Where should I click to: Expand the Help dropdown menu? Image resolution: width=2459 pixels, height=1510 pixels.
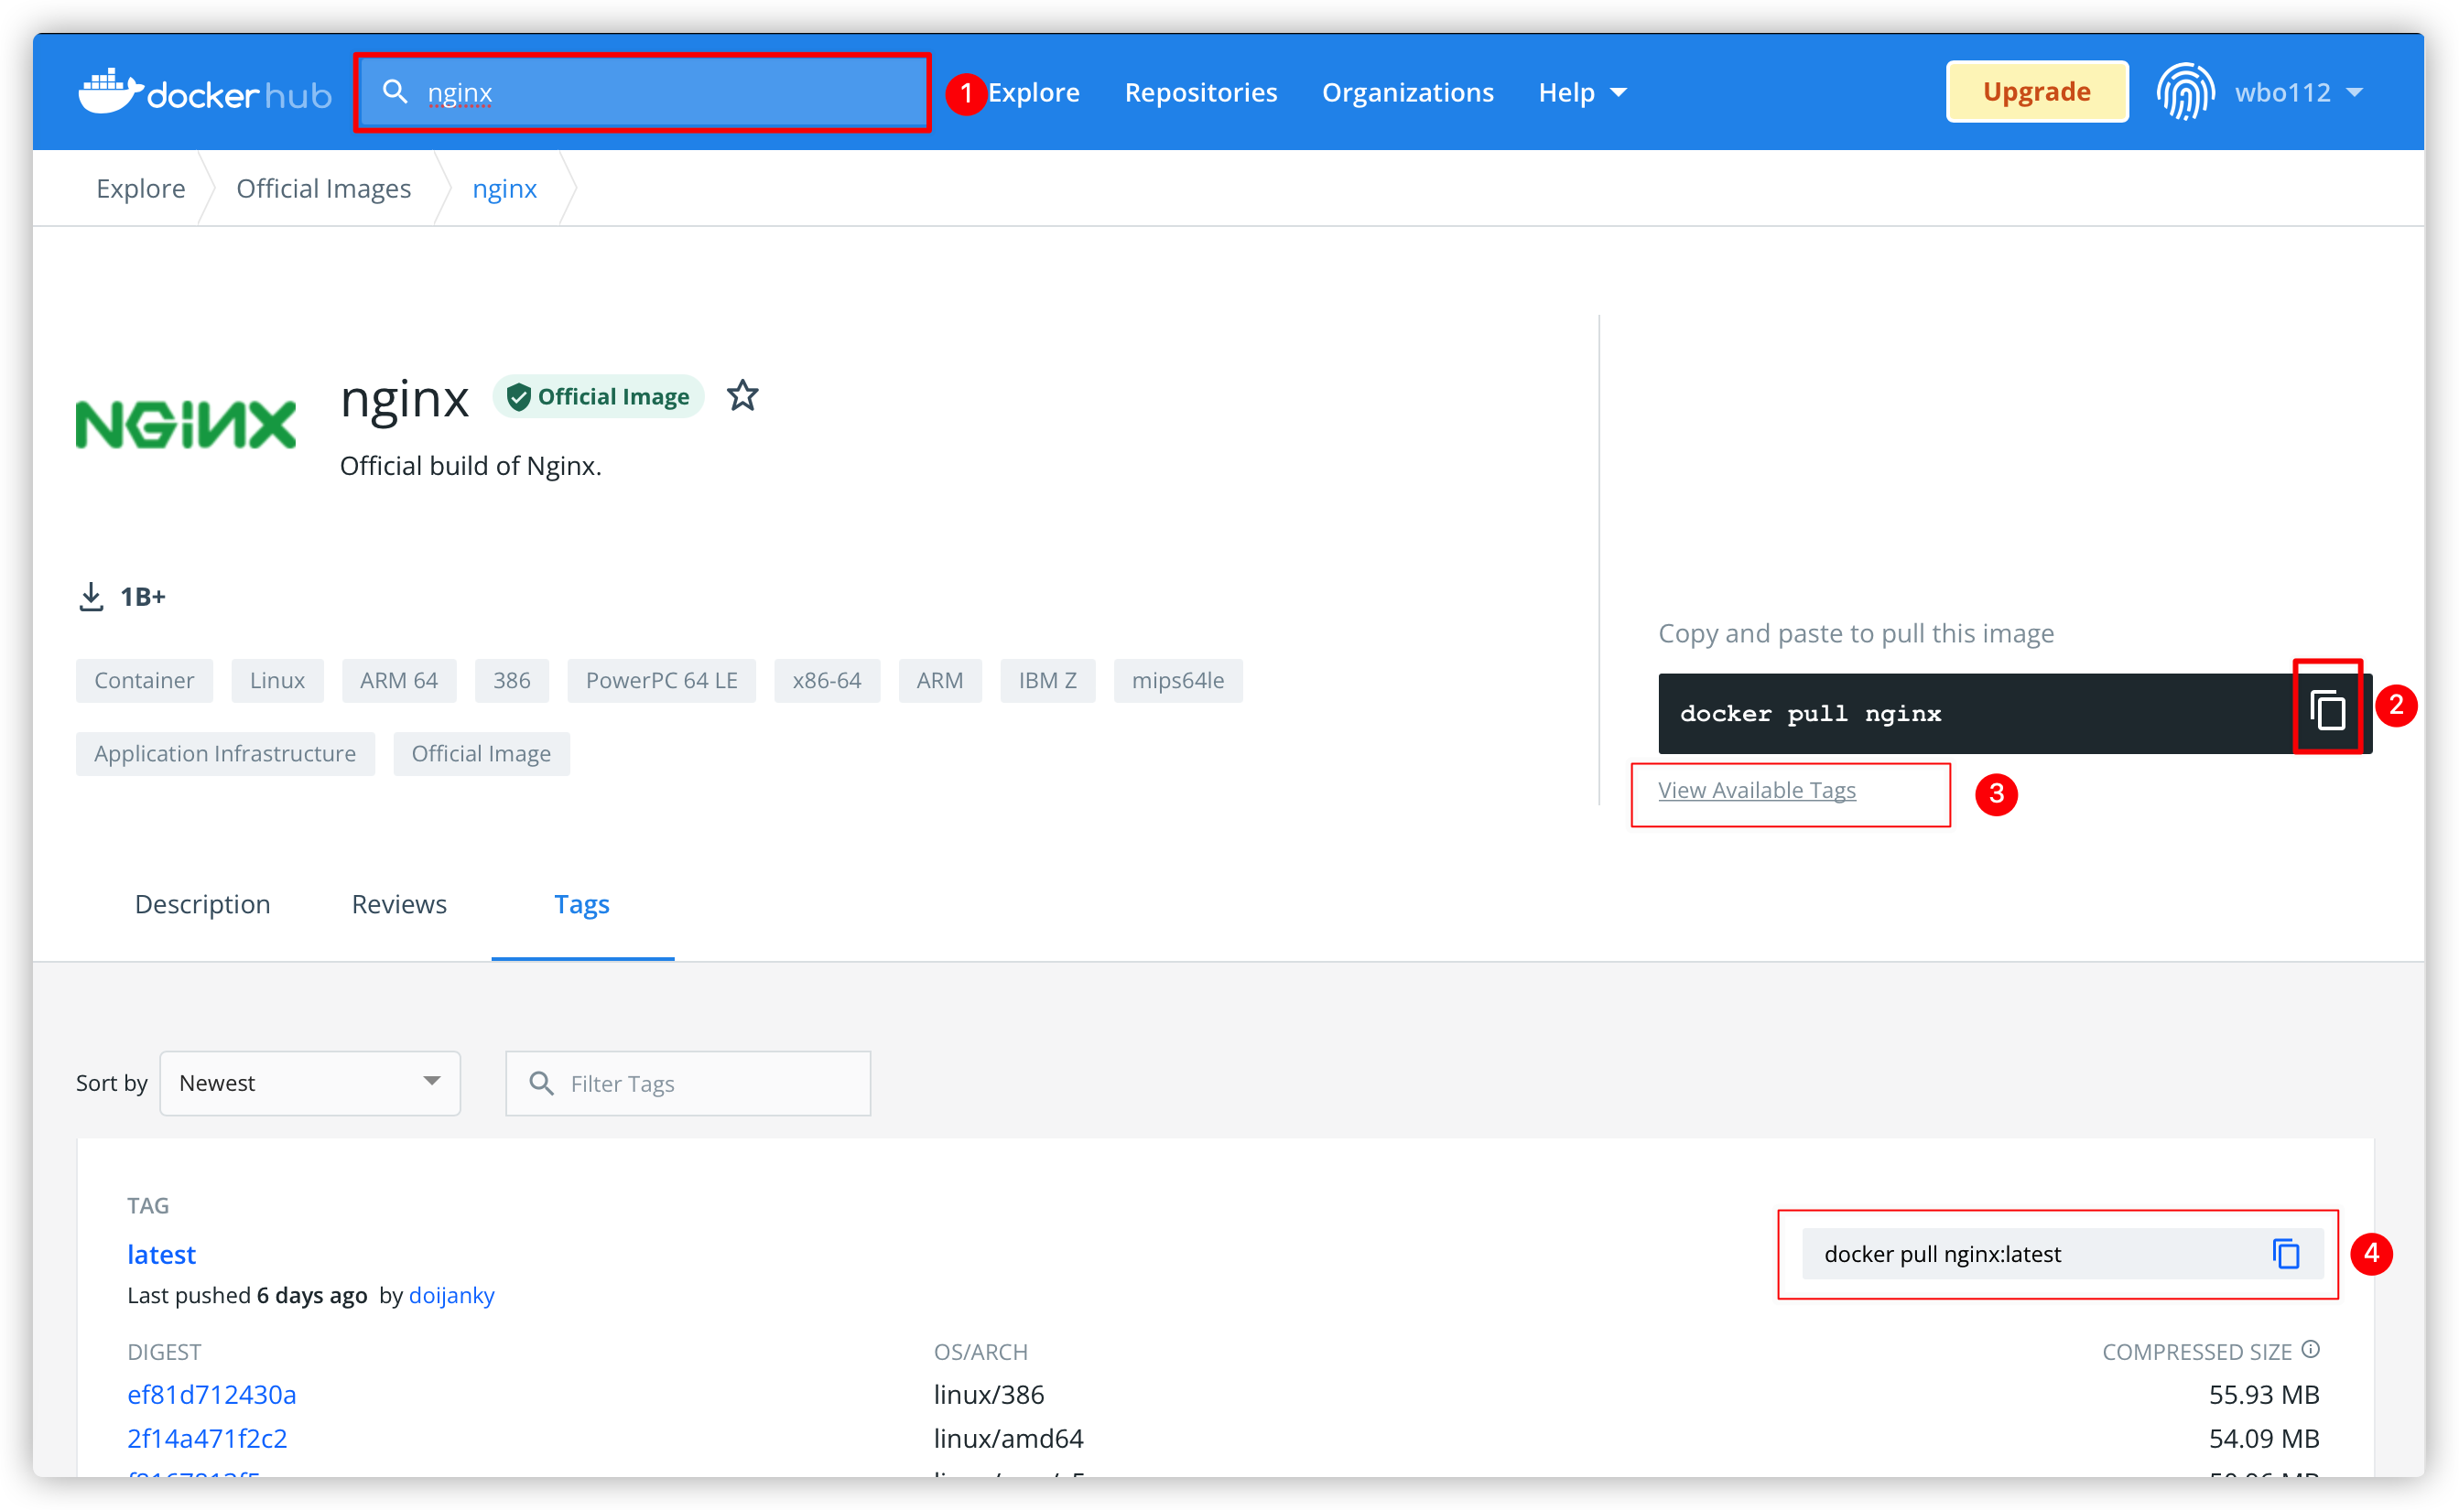(x=1582, y=92)
